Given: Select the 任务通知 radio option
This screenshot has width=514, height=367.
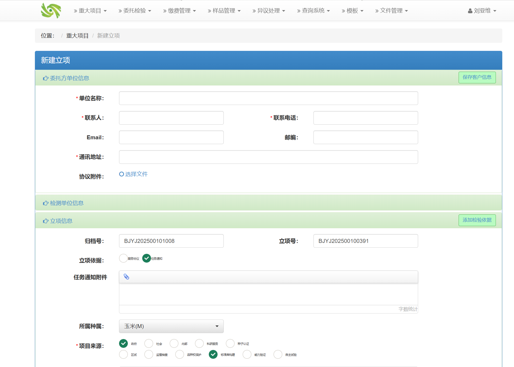Looking at the screenshot, I should click(146, 258).
